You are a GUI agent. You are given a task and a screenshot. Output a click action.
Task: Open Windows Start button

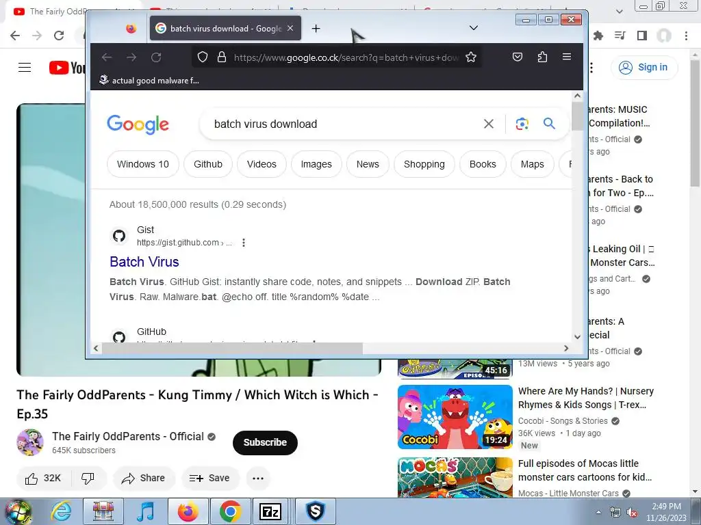18,511
